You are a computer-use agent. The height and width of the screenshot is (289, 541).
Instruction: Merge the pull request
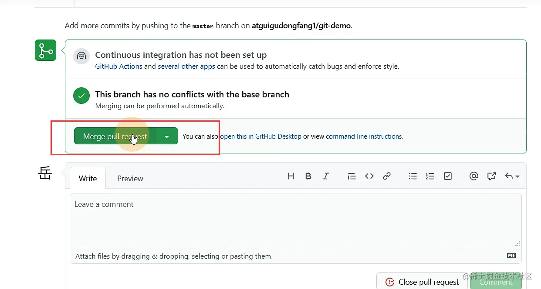(115, 136)
